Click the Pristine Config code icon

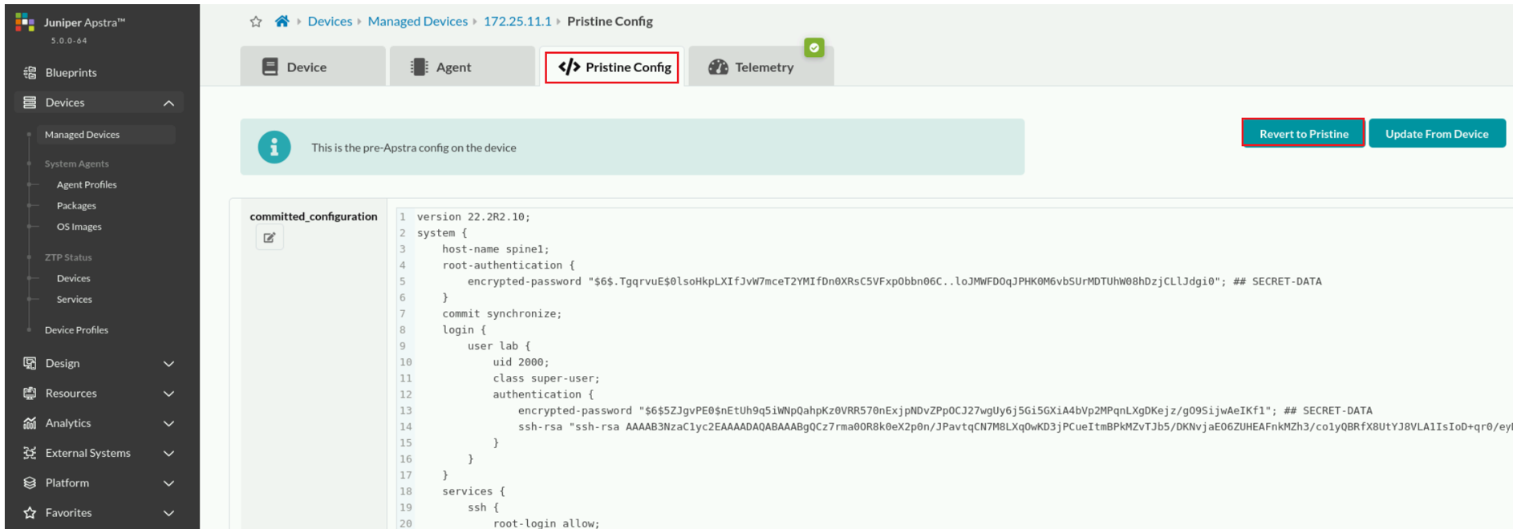(x=569, y=67)
